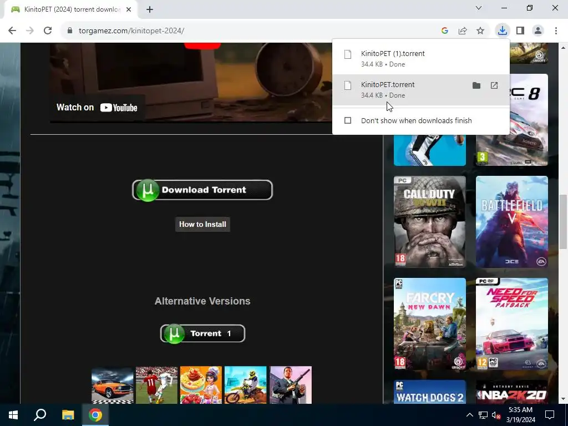Open File Explorer from taskbar
The image size is (568, 426).
pos(68,415)
